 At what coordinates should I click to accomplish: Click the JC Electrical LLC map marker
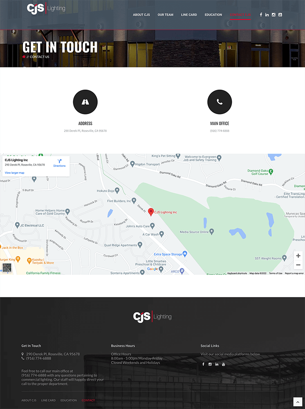[x=18, y=225]
